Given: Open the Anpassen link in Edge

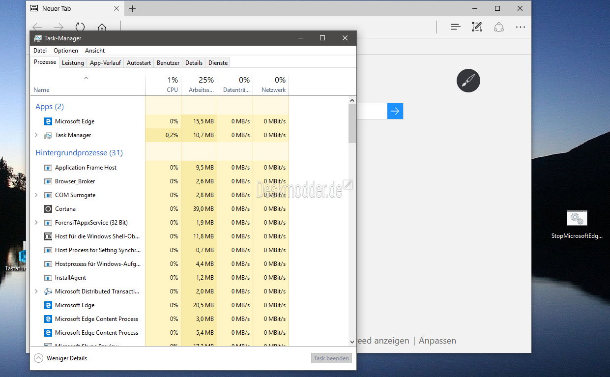Looking at the screenshot, I should pyautogui.click(x=437, y=341).
